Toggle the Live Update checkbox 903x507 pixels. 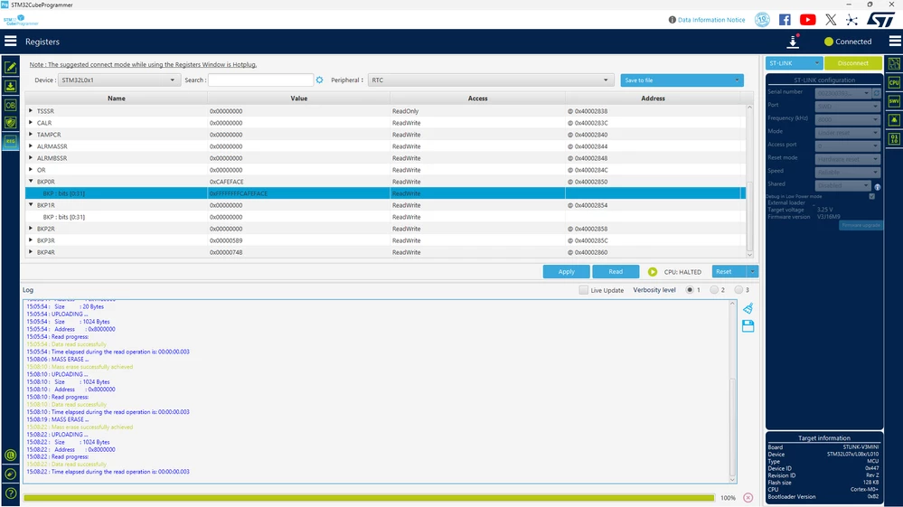pyautogui.click(x=583, y=290)
